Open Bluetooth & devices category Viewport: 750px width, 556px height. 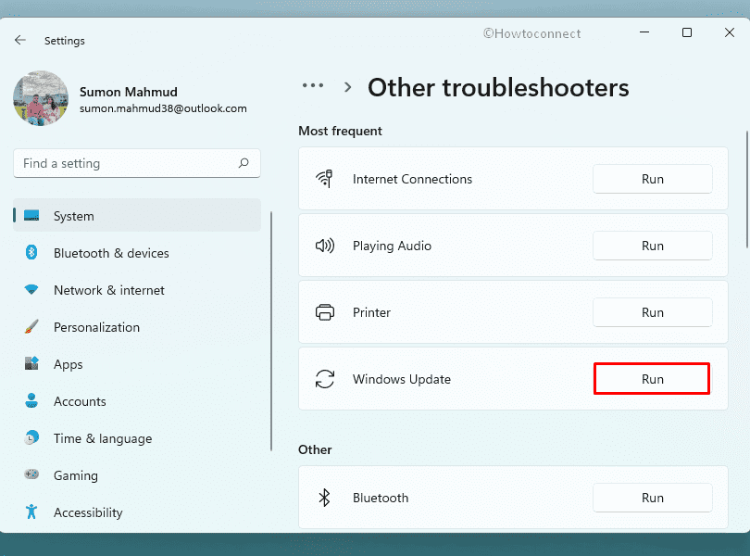pyautogui.click(x=137, y=253)
